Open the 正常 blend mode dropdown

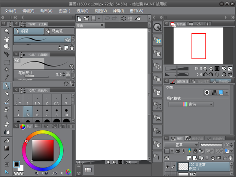[181, 144]
